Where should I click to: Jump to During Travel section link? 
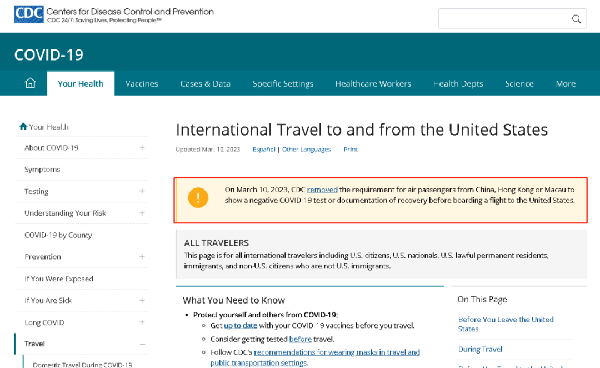click(x=480, y=349)
